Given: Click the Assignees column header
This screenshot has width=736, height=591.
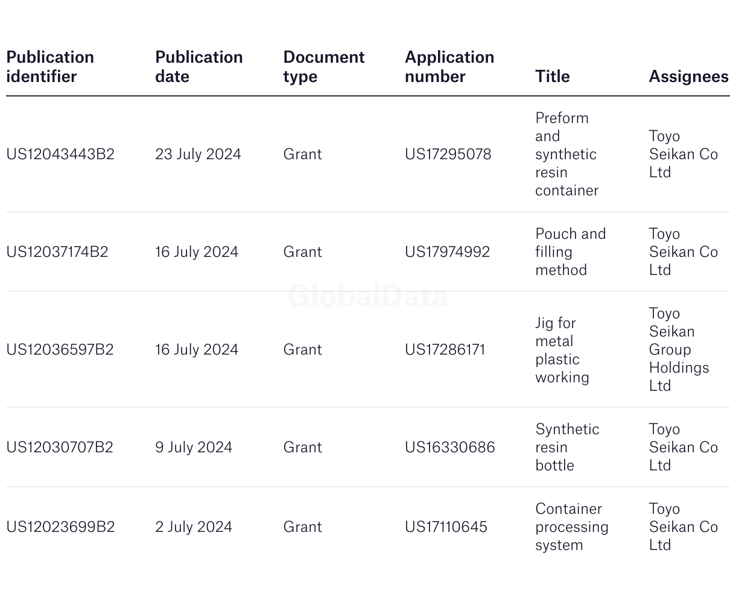Looking at the screenshot, I should (688, 77).
